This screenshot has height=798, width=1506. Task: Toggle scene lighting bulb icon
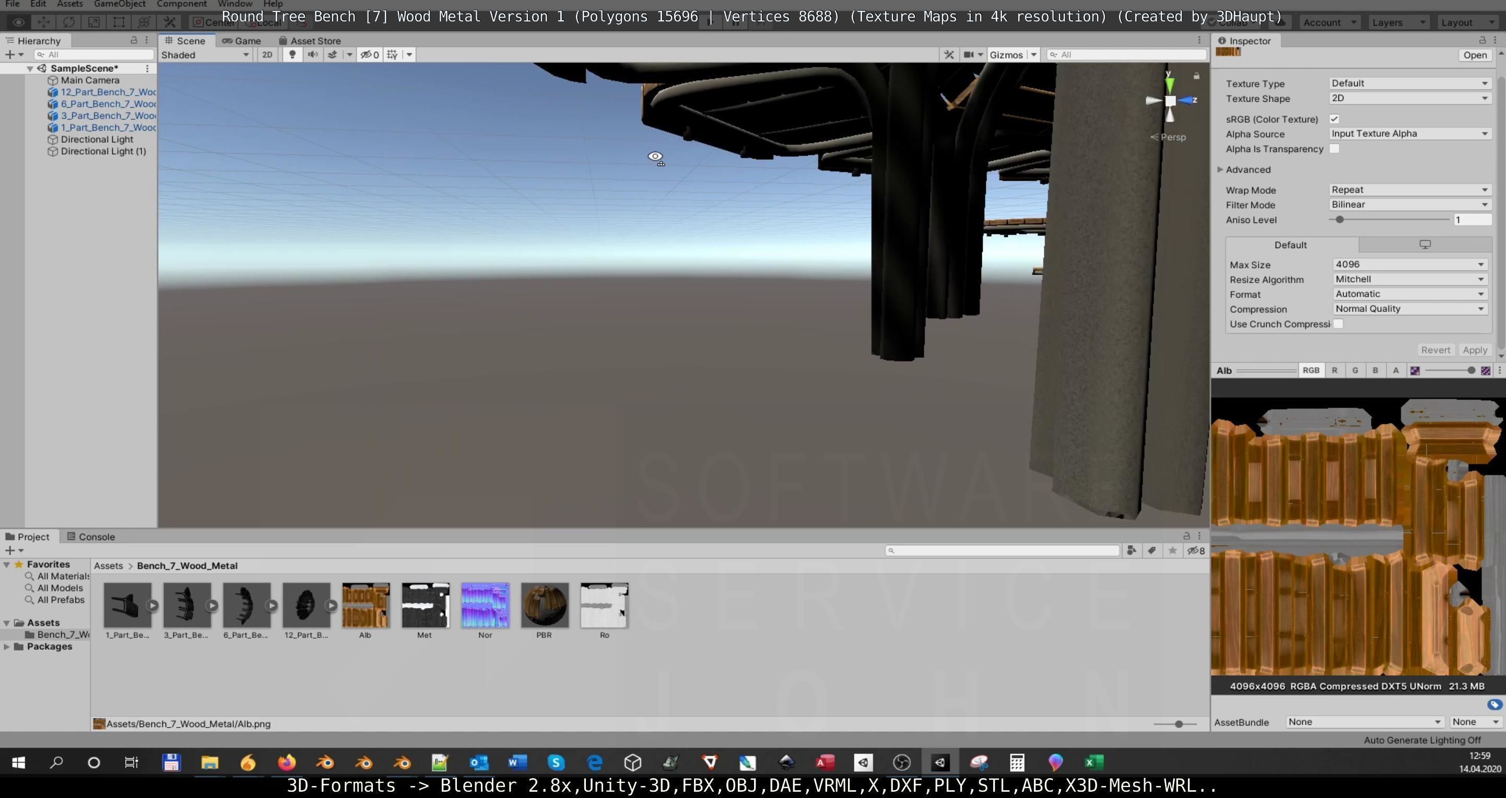click(292, 54)
